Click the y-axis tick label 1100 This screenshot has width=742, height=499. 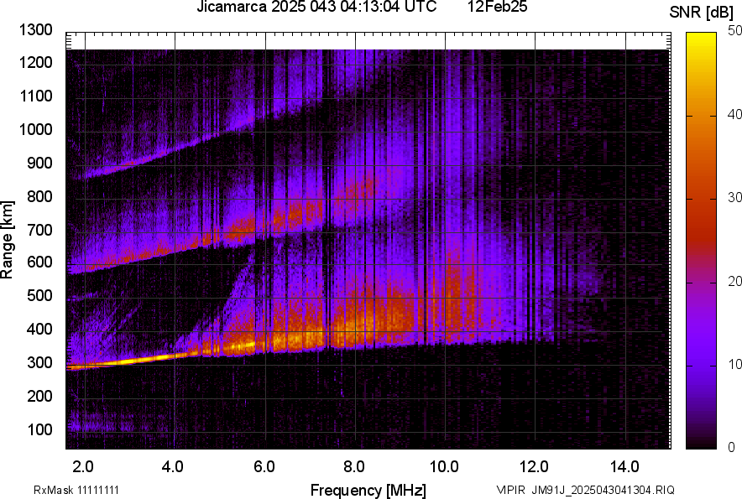point(35,96)
